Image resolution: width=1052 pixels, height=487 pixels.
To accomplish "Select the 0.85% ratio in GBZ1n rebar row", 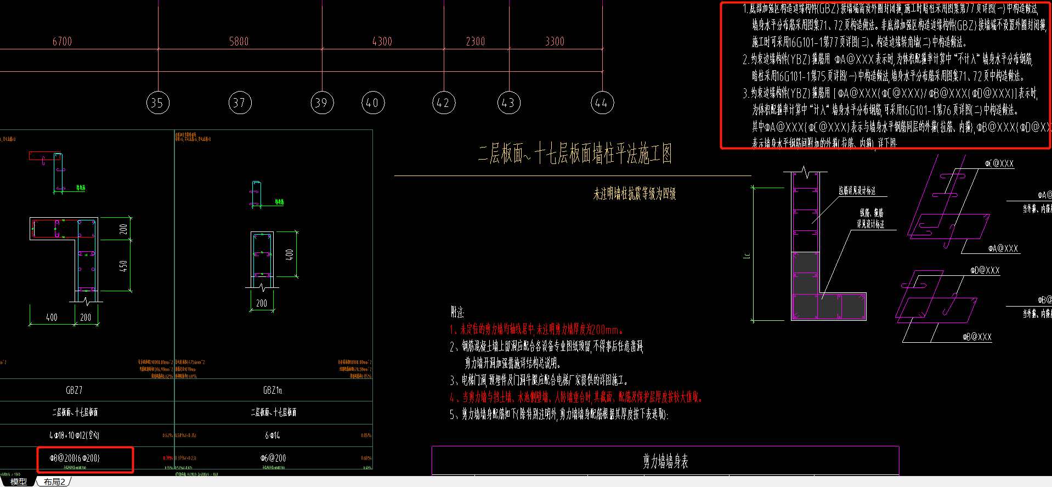I will tap(366, 435).
